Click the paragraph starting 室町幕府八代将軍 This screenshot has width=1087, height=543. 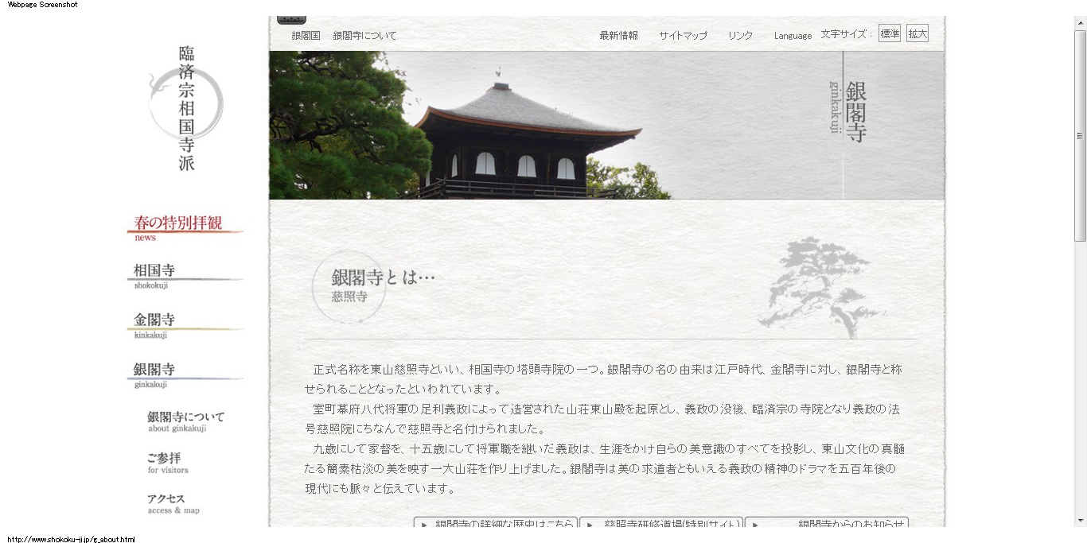point(602,419)
